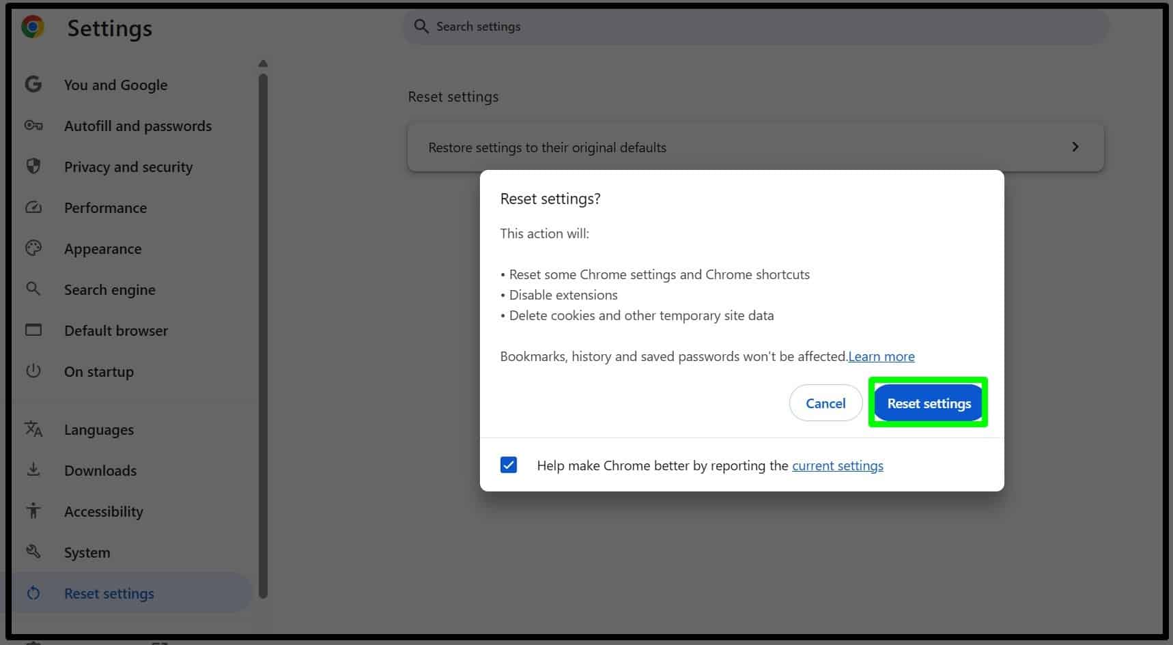The height and width of the screenshot is (645, 1173).
Task: Click Restore settings to their original defaults
Action: coord(755,147)
